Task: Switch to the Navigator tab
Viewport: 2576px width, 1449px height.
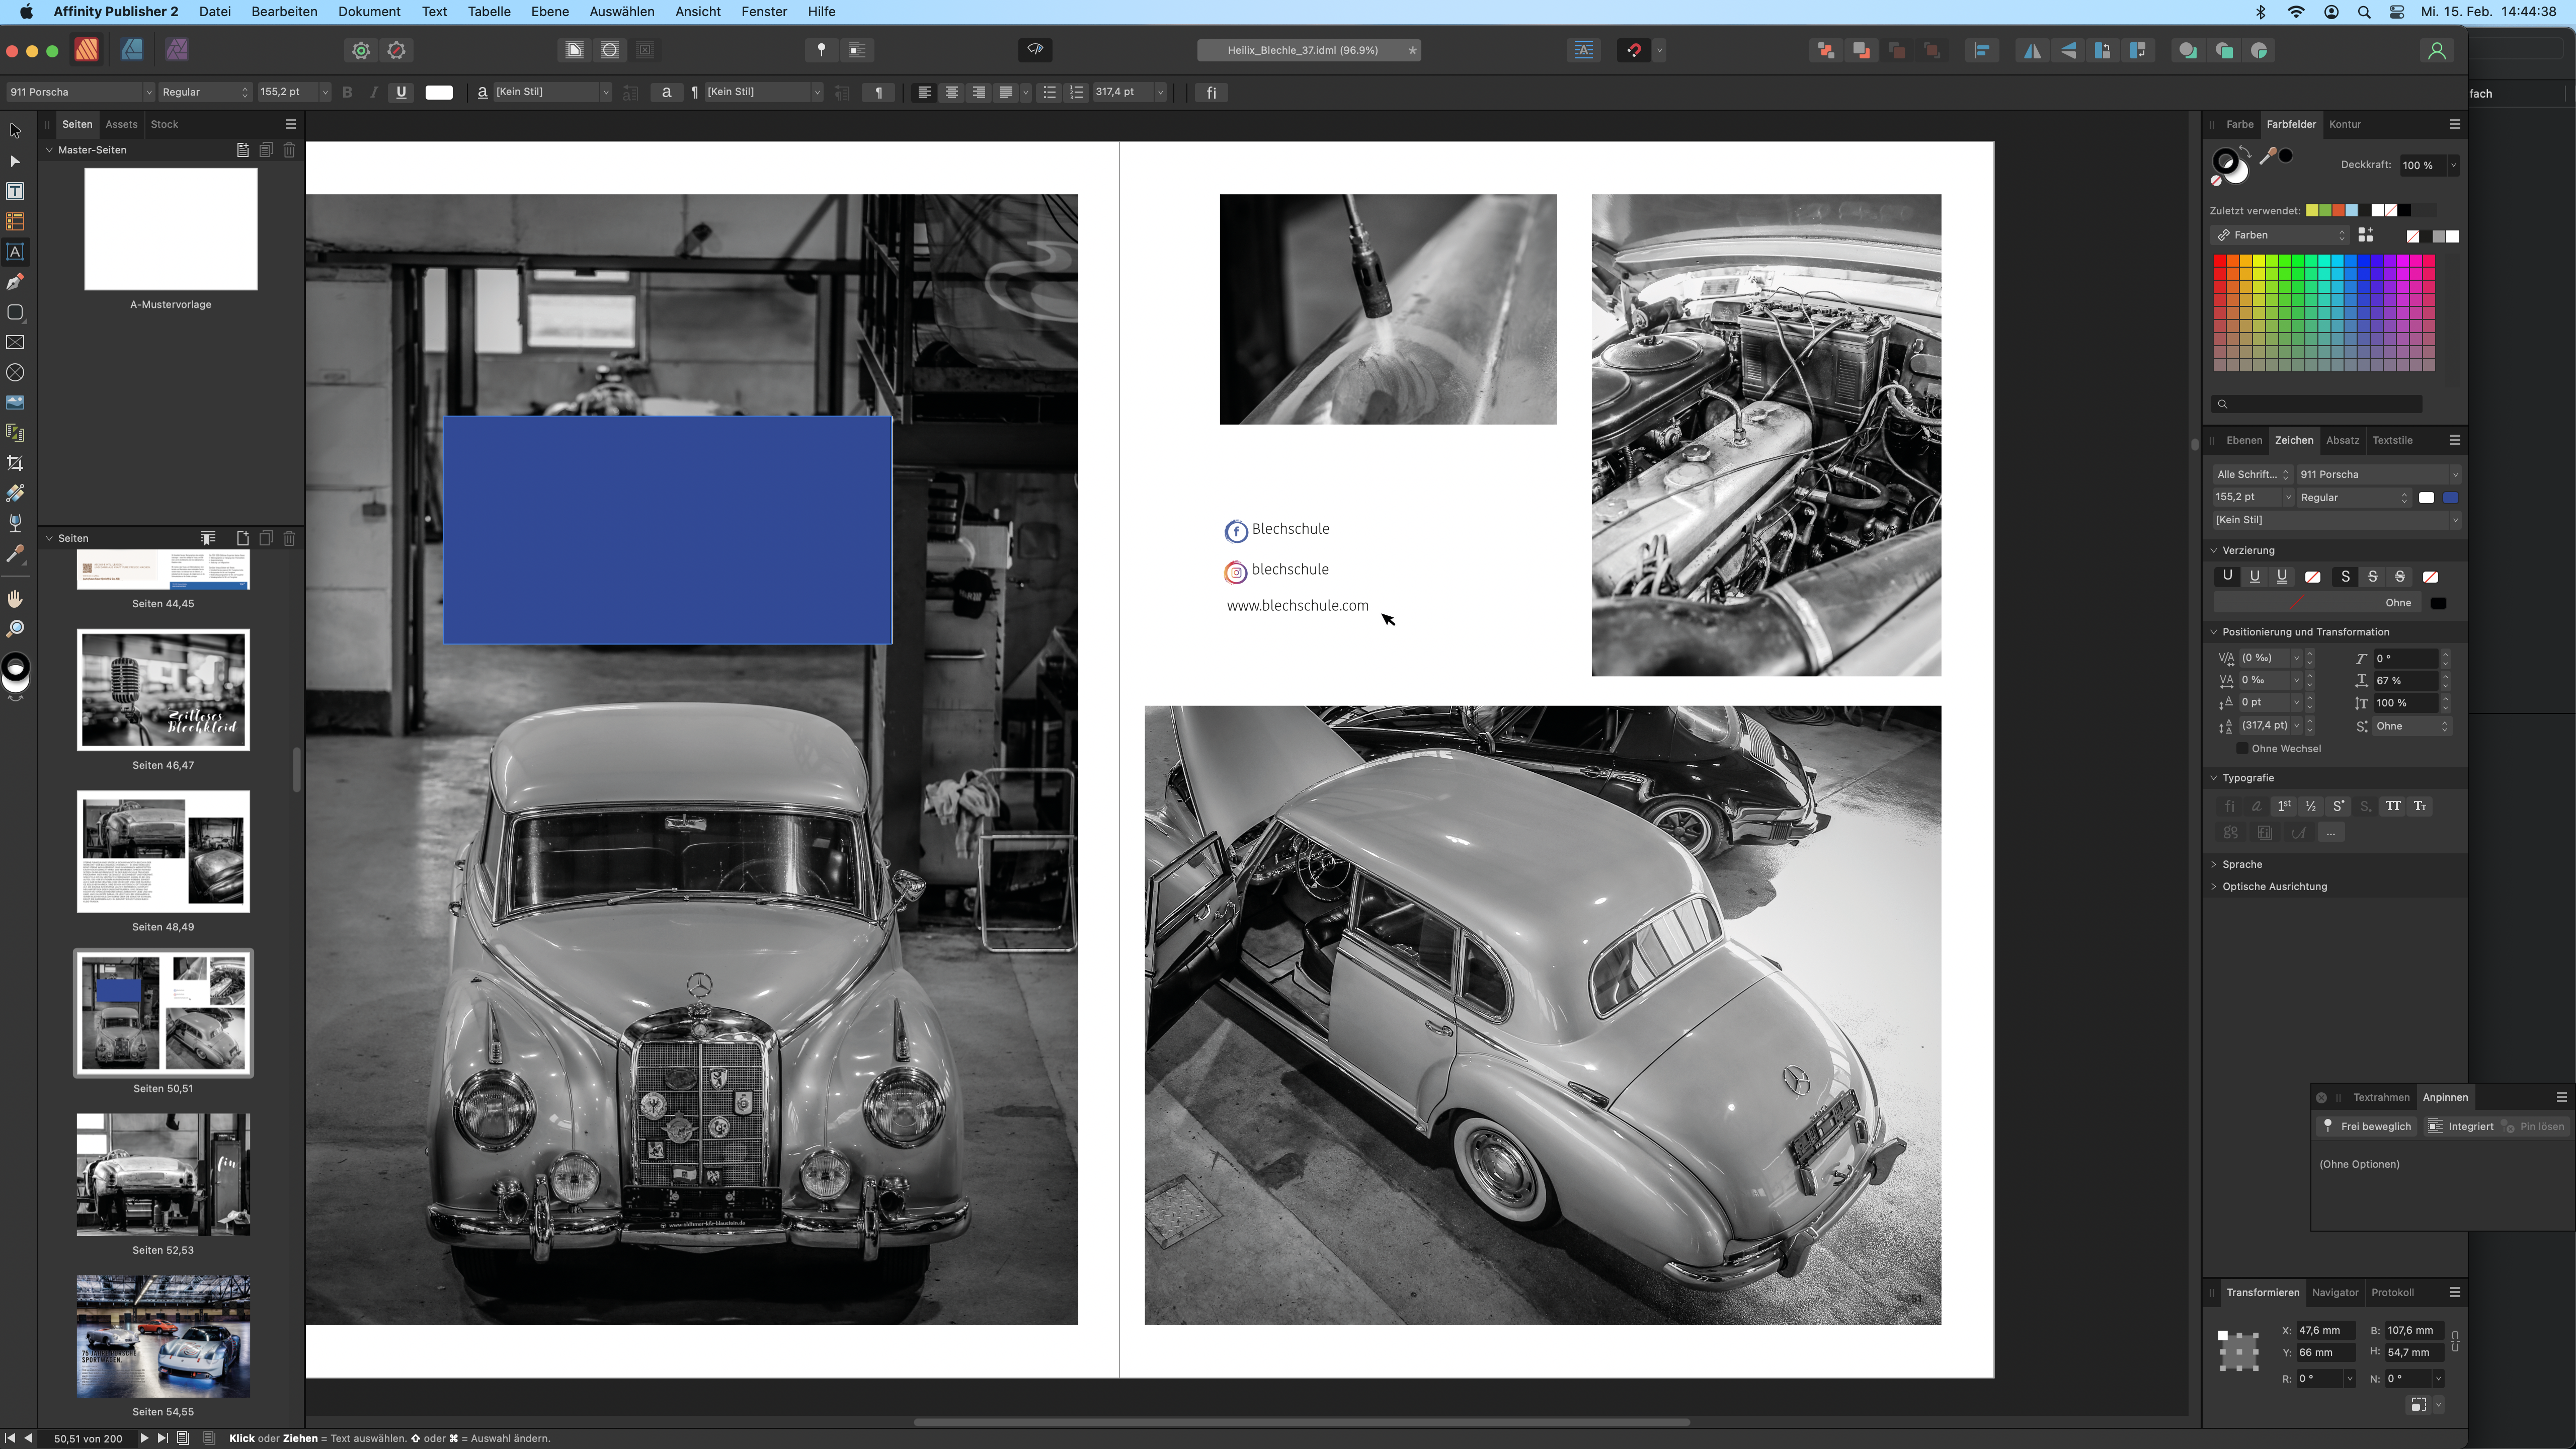Action: [x=2335, y=1292]
